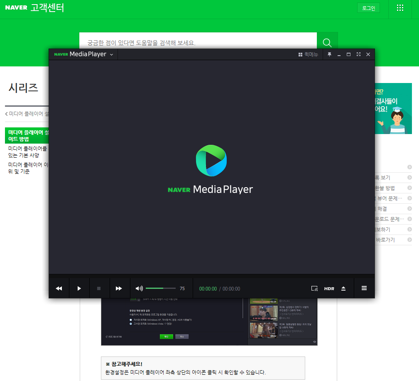The image size is (419, 381).
Task: Select 저사양 최적화 radio in the settings image
Action: point(131,320)
